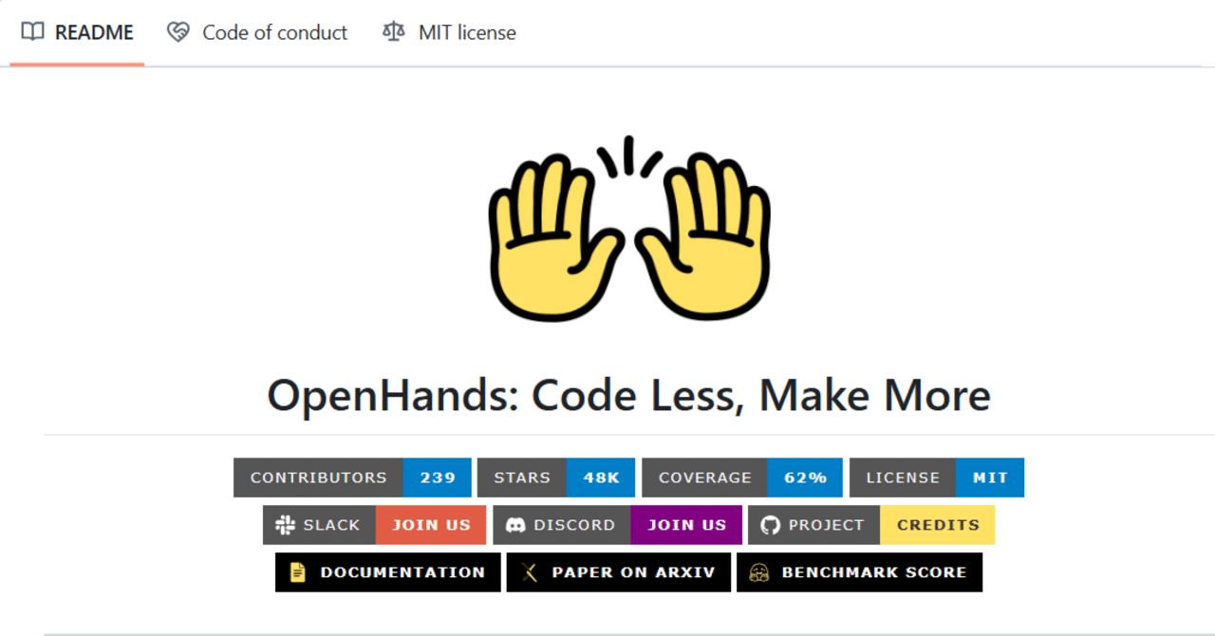Click the handshake icon before Code of conduct

coord(178,31)
